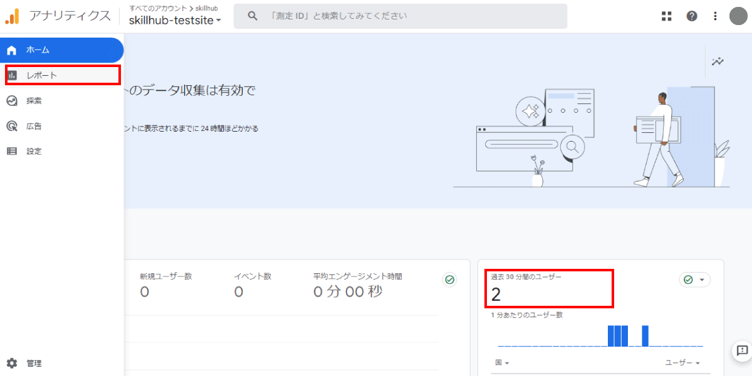Open the Google apps grid icon
The image size is (752, 376).
[667, 16]
